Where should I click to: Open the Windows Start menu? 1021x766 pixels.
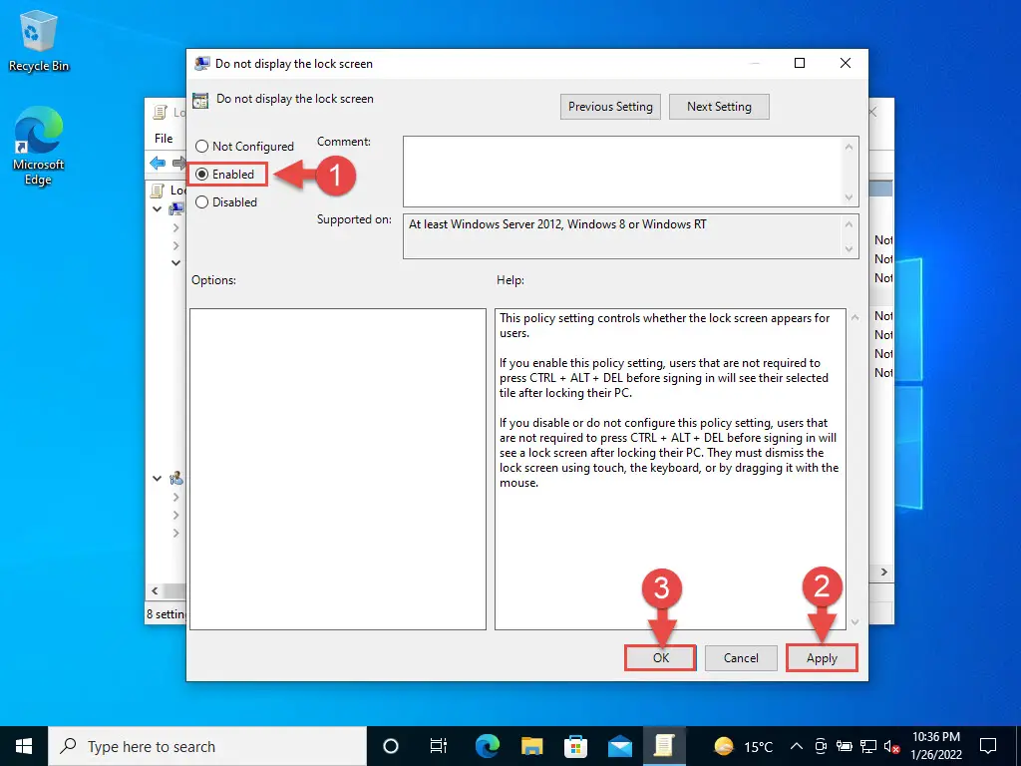pyautogui.click(x=21, y=746)
